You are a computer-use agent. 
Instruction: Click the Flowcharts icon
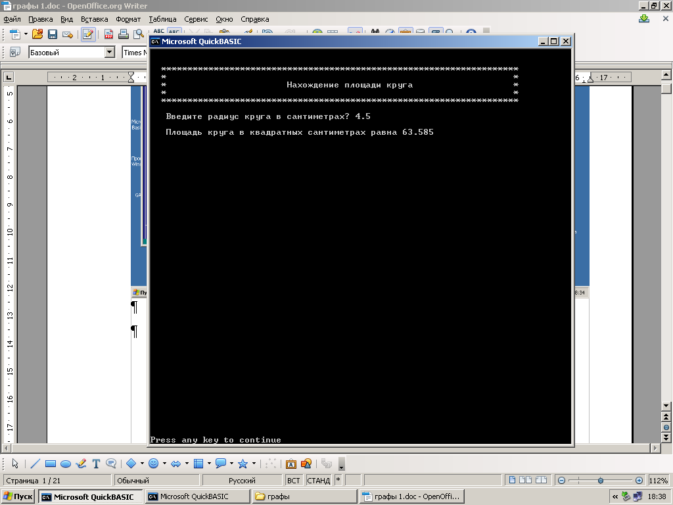(198, 464)
